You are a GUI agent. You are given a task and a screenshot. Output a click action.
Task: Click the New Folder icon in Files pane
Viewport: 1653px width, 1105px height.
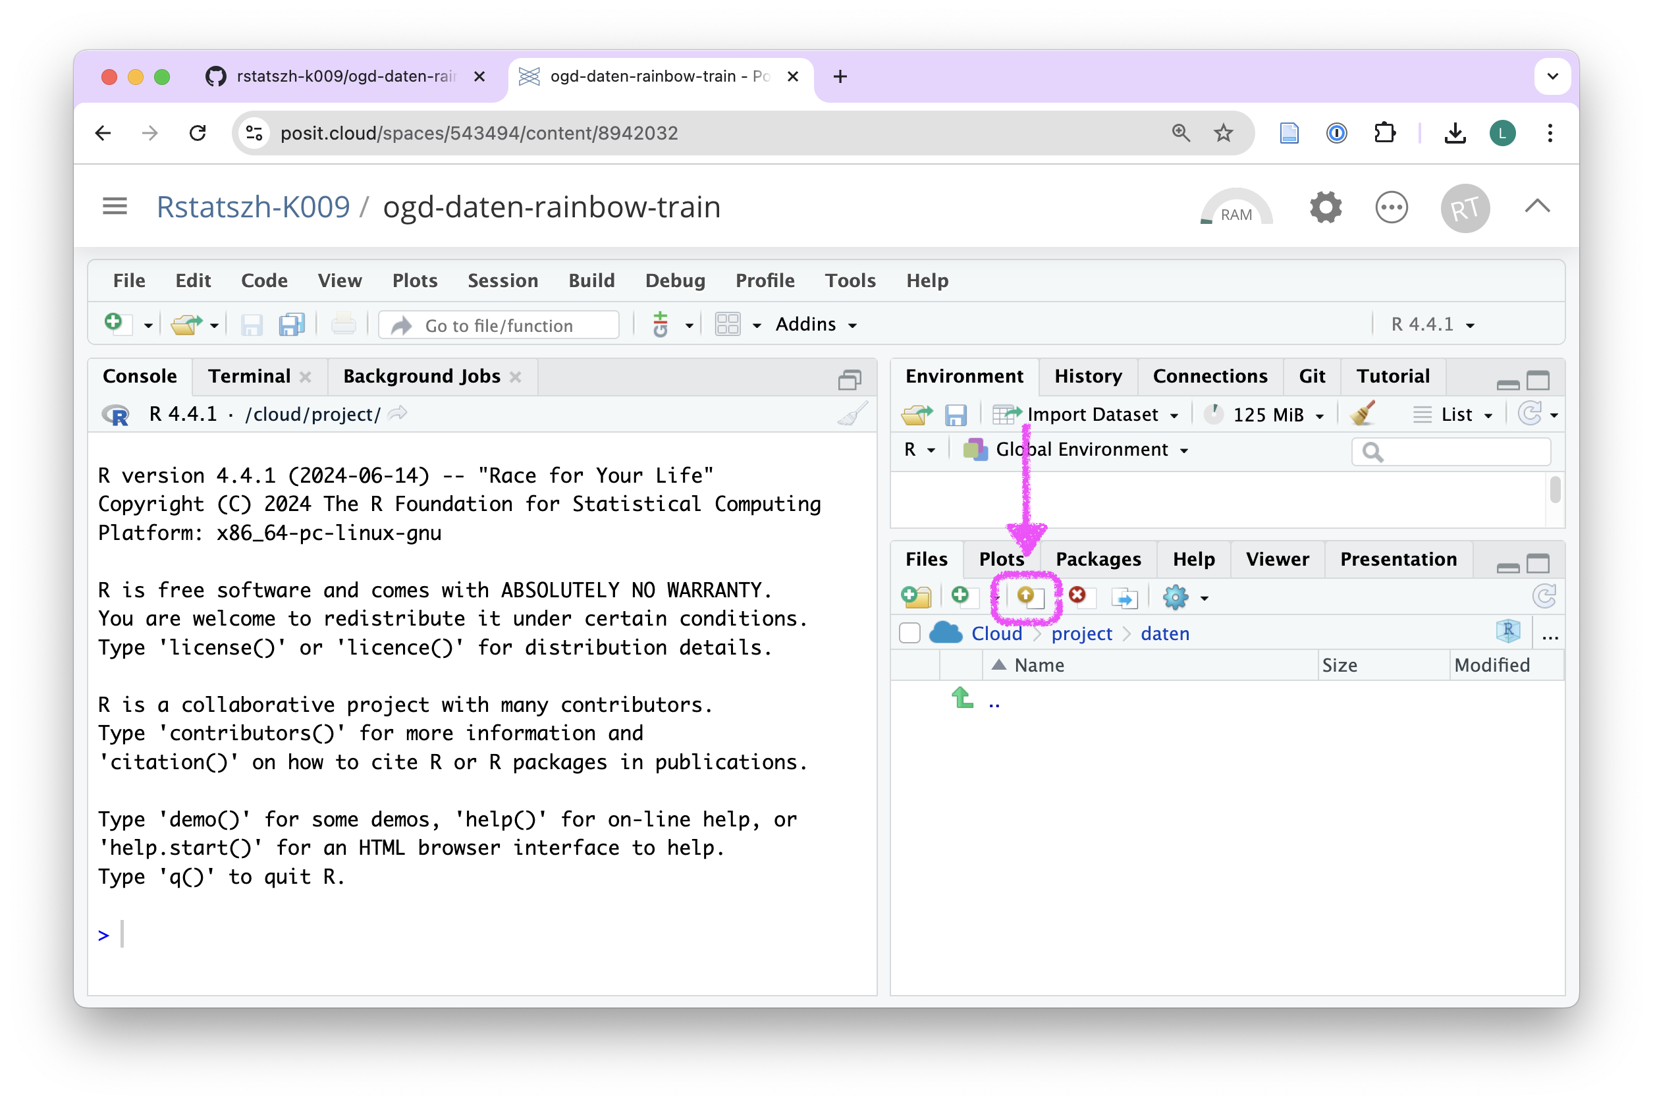[x=916, y=597]
